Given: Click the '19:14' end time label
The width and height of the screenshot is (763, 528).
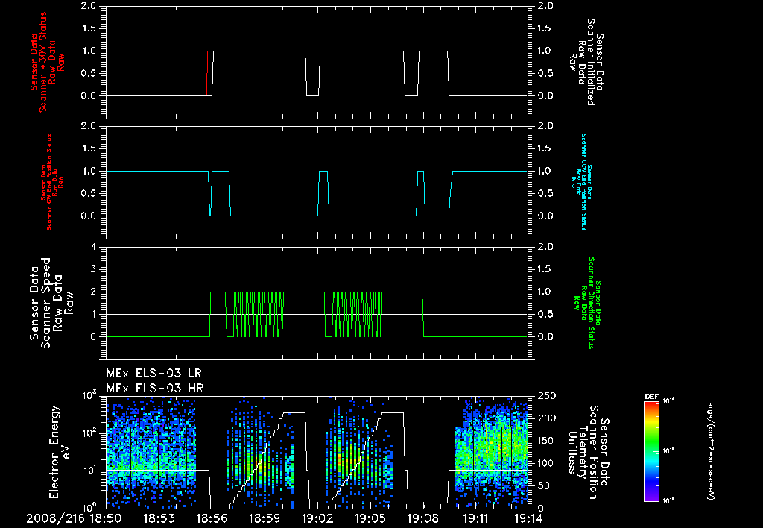Looking at the screenshot, I should point(528,518).
